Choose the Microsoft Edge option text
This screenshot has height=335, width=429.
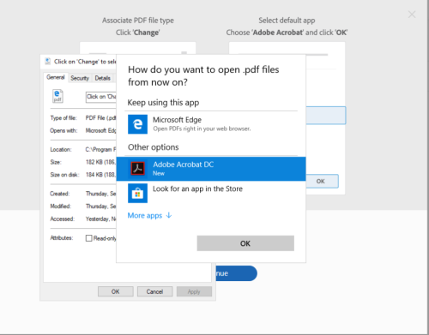(177, 120)
